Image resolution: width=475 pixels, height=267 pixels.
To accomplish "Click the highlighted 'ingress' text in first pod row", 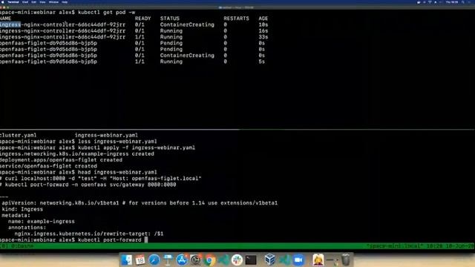I will (x=10, y=24).
